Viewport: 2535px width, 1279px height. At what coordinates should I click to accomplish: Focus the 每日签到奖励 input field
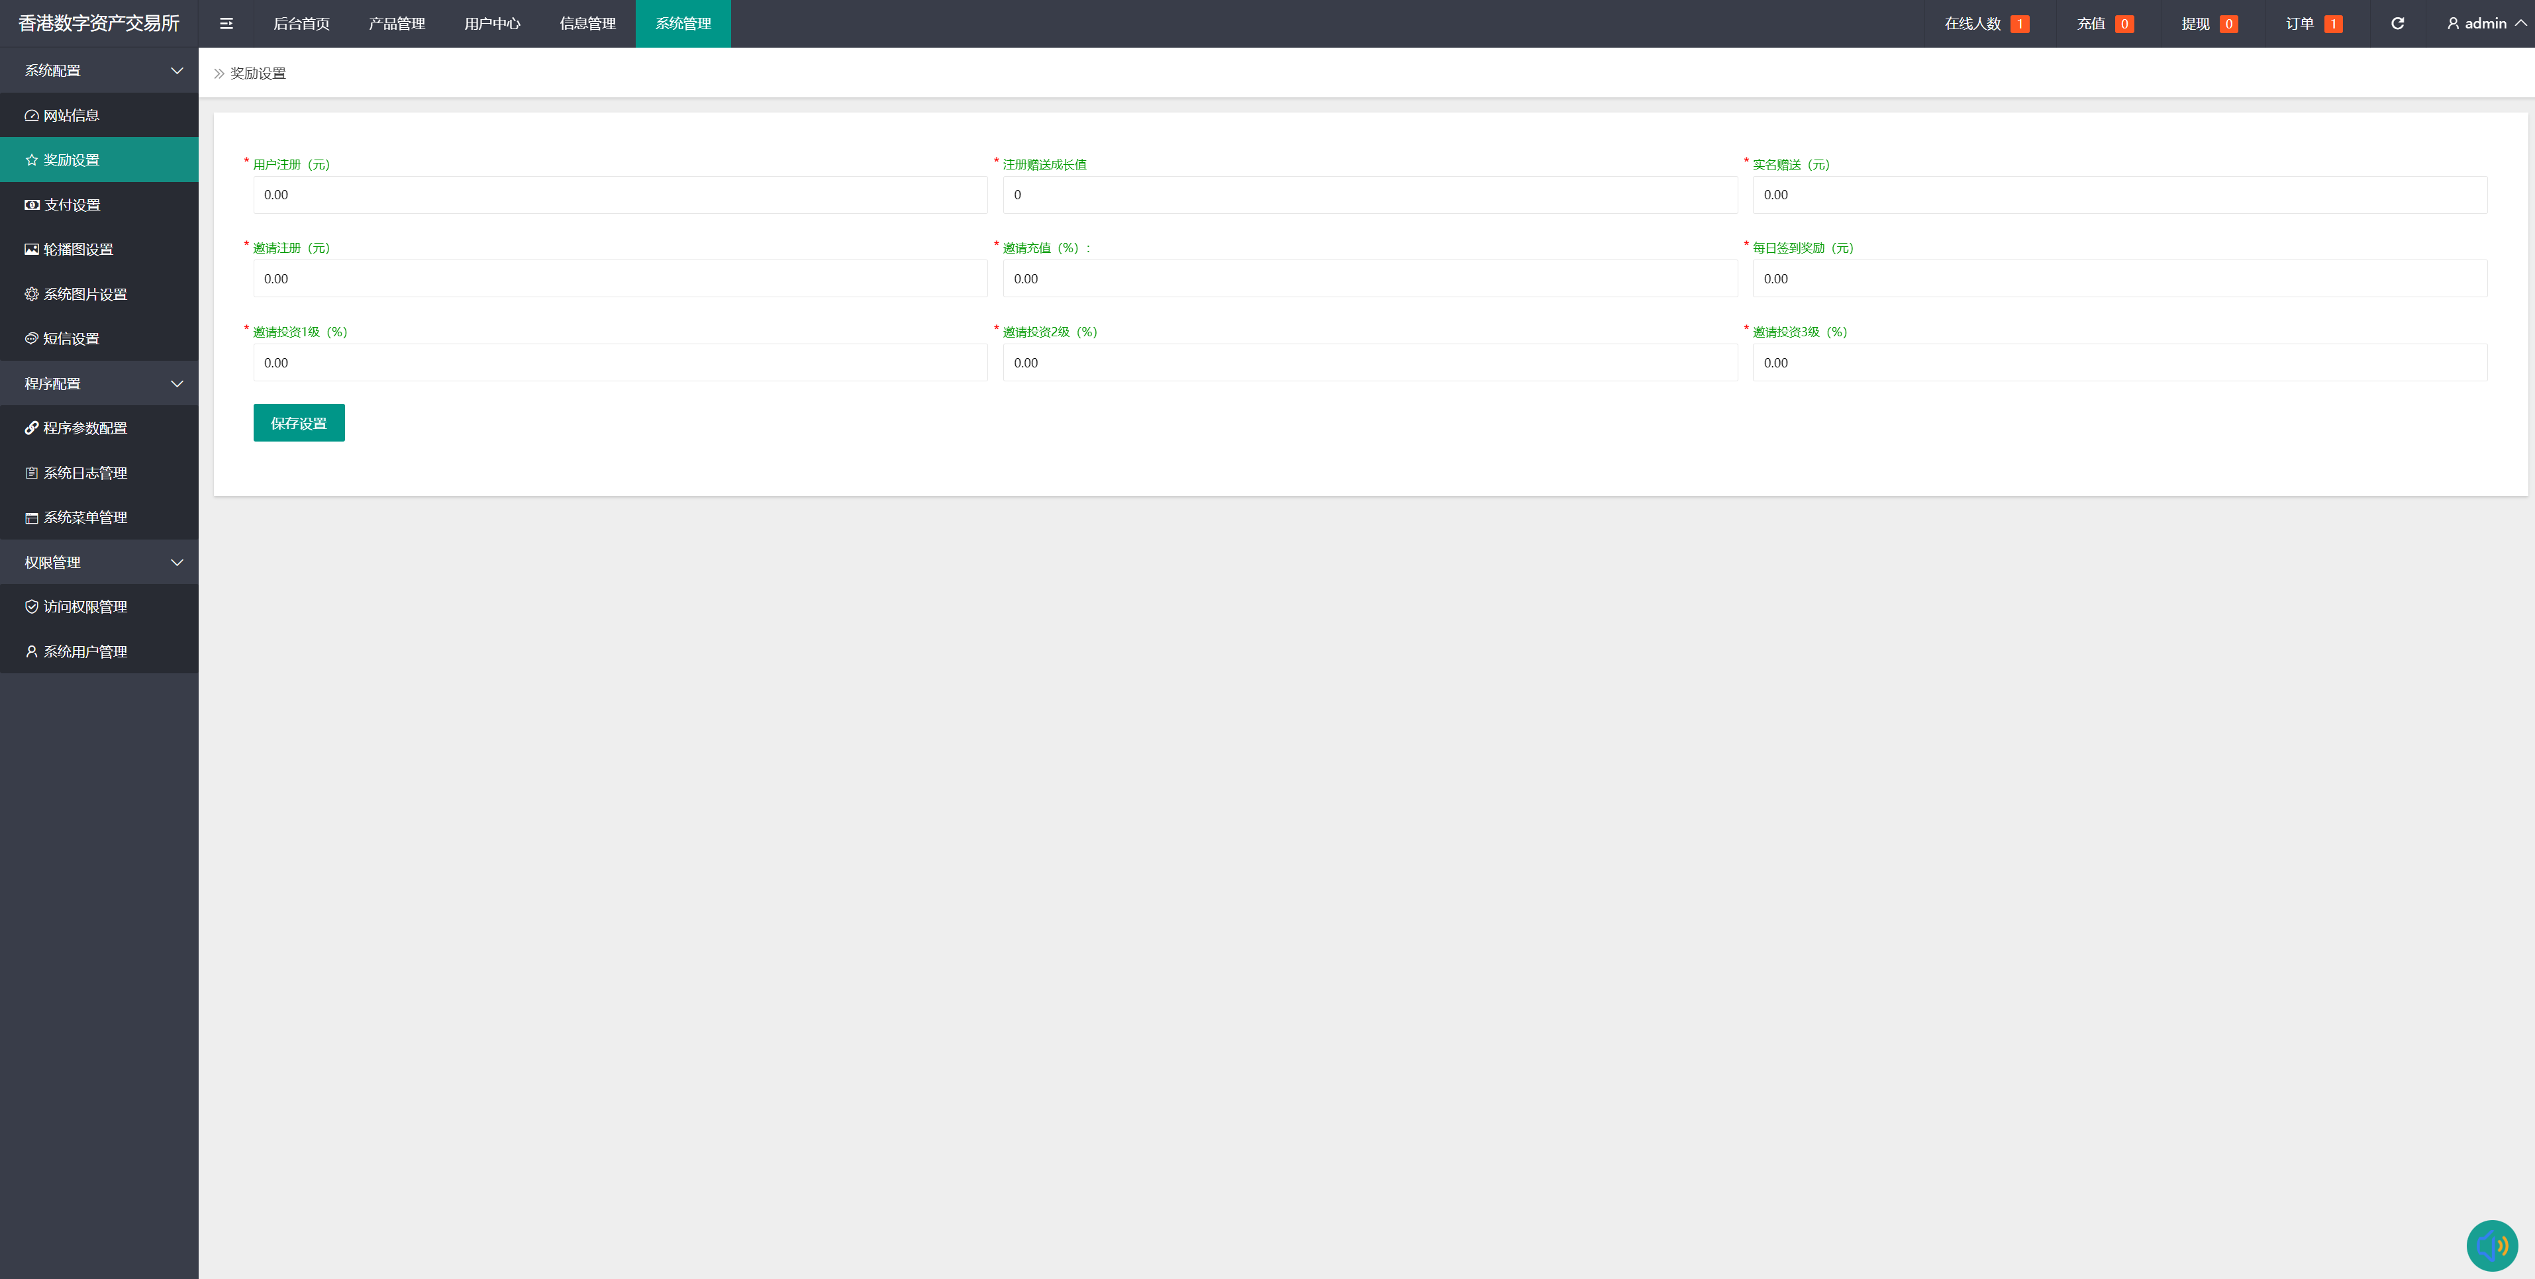coord(2118,279)
